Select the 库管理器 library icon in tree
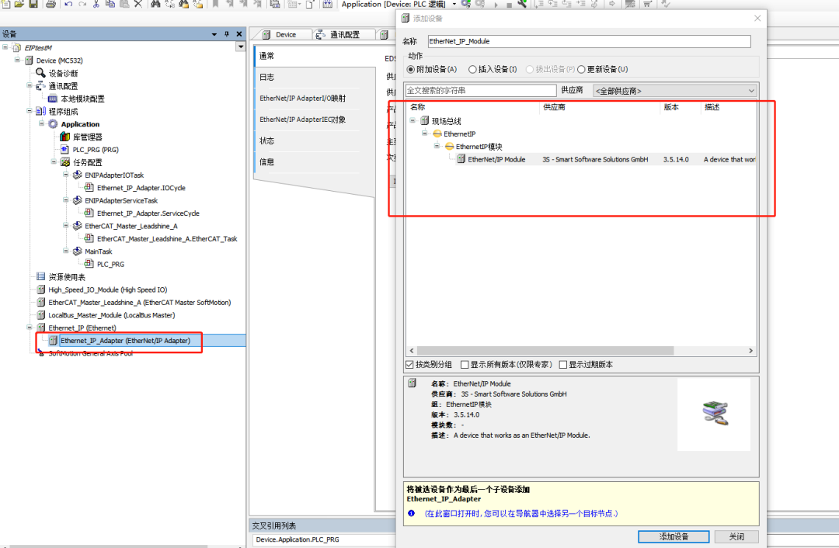Viewport: 839px width, 548px height. tap(65, 137)
